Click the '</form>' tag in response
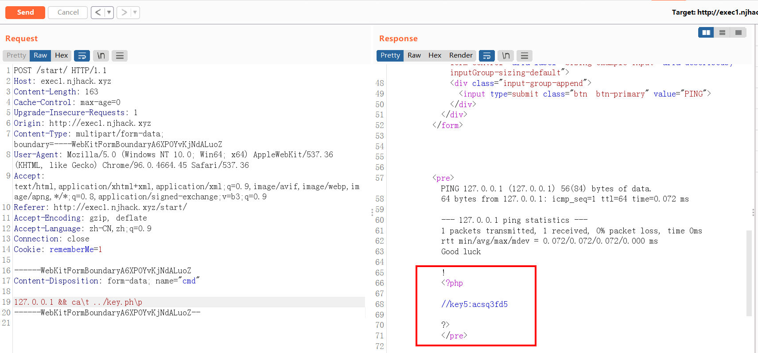The width and height of the screenshot is (758, 353). pyautogui.click(x=447, y=125)
